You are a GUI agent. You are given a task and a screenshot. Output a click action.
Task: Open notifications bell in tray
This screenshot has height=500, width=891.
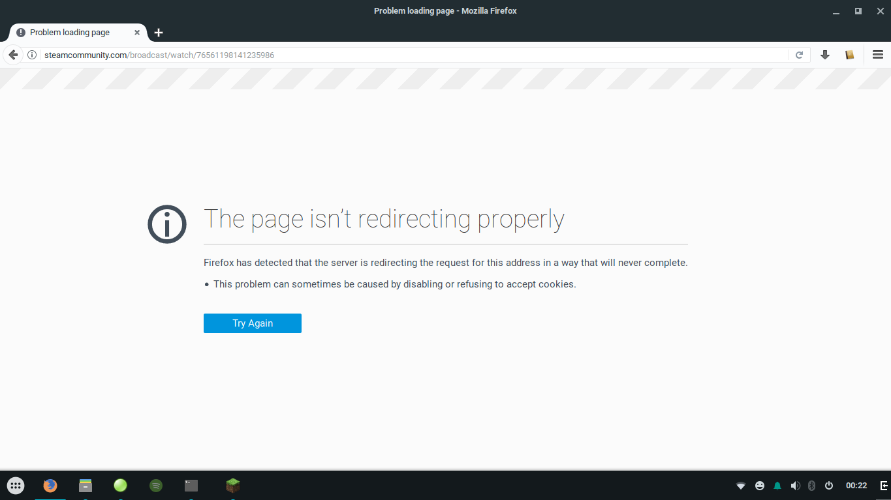pyautogui.click(x=777, y=486)
